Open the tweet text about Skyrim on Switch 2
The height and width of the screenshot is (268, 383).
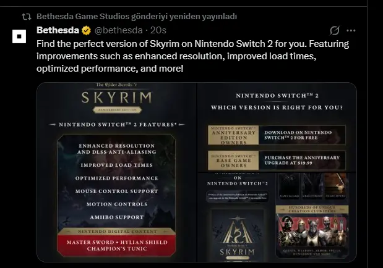[x=193, y=56]
